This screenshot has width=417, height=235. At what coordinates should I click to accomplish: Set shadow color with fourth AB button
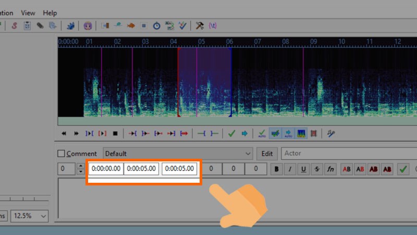coord(387,169)
